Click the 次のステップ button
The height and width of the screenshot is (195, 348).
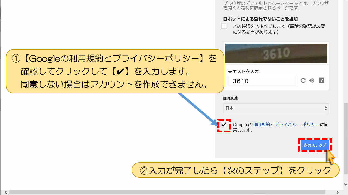(x=315, y=145)
